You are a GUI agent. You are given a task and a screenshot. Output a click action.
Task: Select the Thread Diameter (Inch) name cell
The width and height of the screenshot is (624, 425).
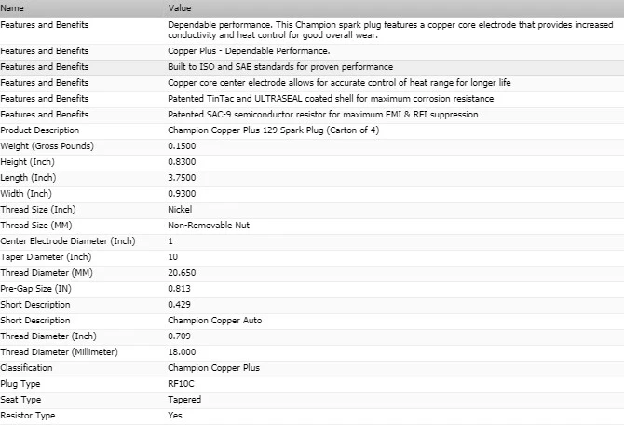tap(48, 336)
